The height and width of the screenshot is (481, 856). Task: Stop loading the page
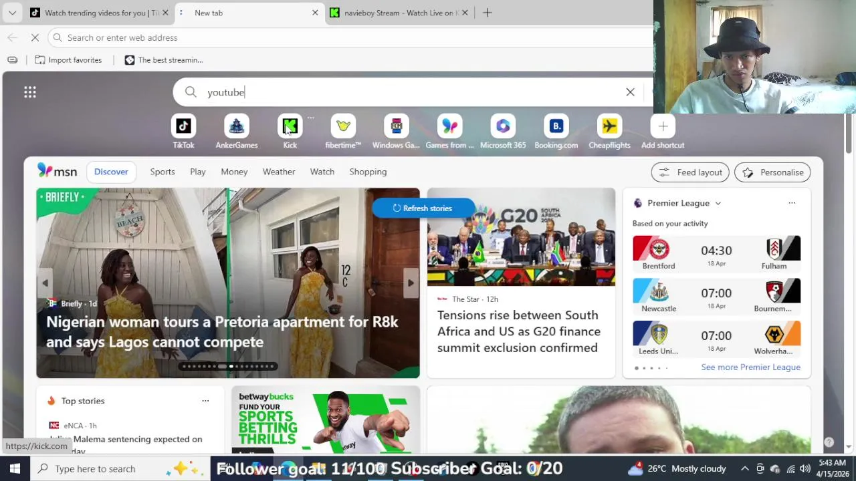(35, 37)
